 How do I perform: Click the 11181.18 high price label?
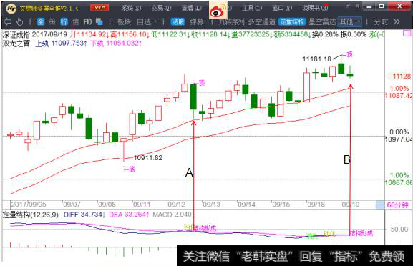click(x=316, y=59)
